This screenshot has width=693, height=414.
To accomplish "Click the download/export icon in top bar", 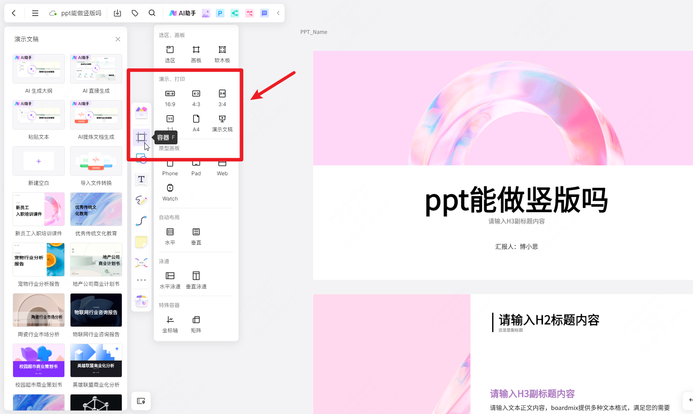I will coord(117,13).
